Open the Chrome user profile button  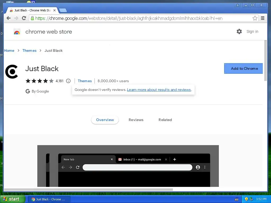(x=238, y=5)
